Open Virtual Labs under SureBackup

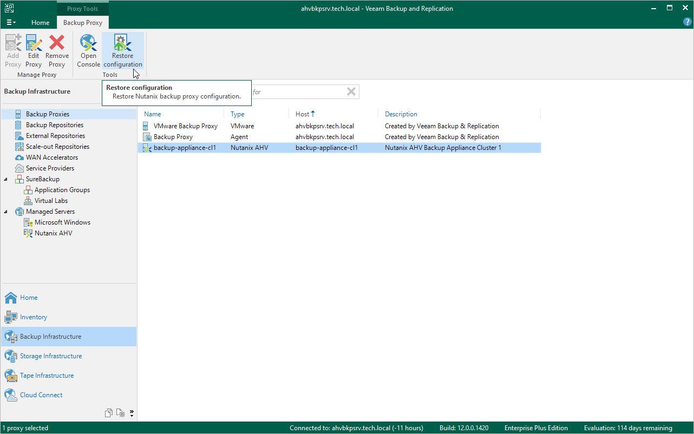coord(51,201)
